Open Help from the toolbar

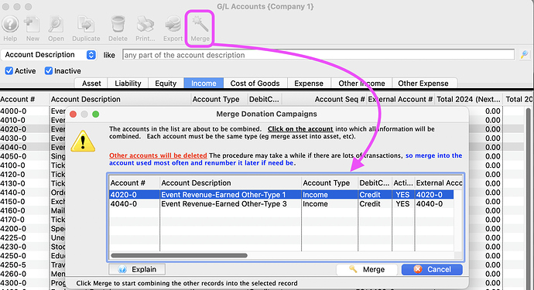tap(10, 29)
